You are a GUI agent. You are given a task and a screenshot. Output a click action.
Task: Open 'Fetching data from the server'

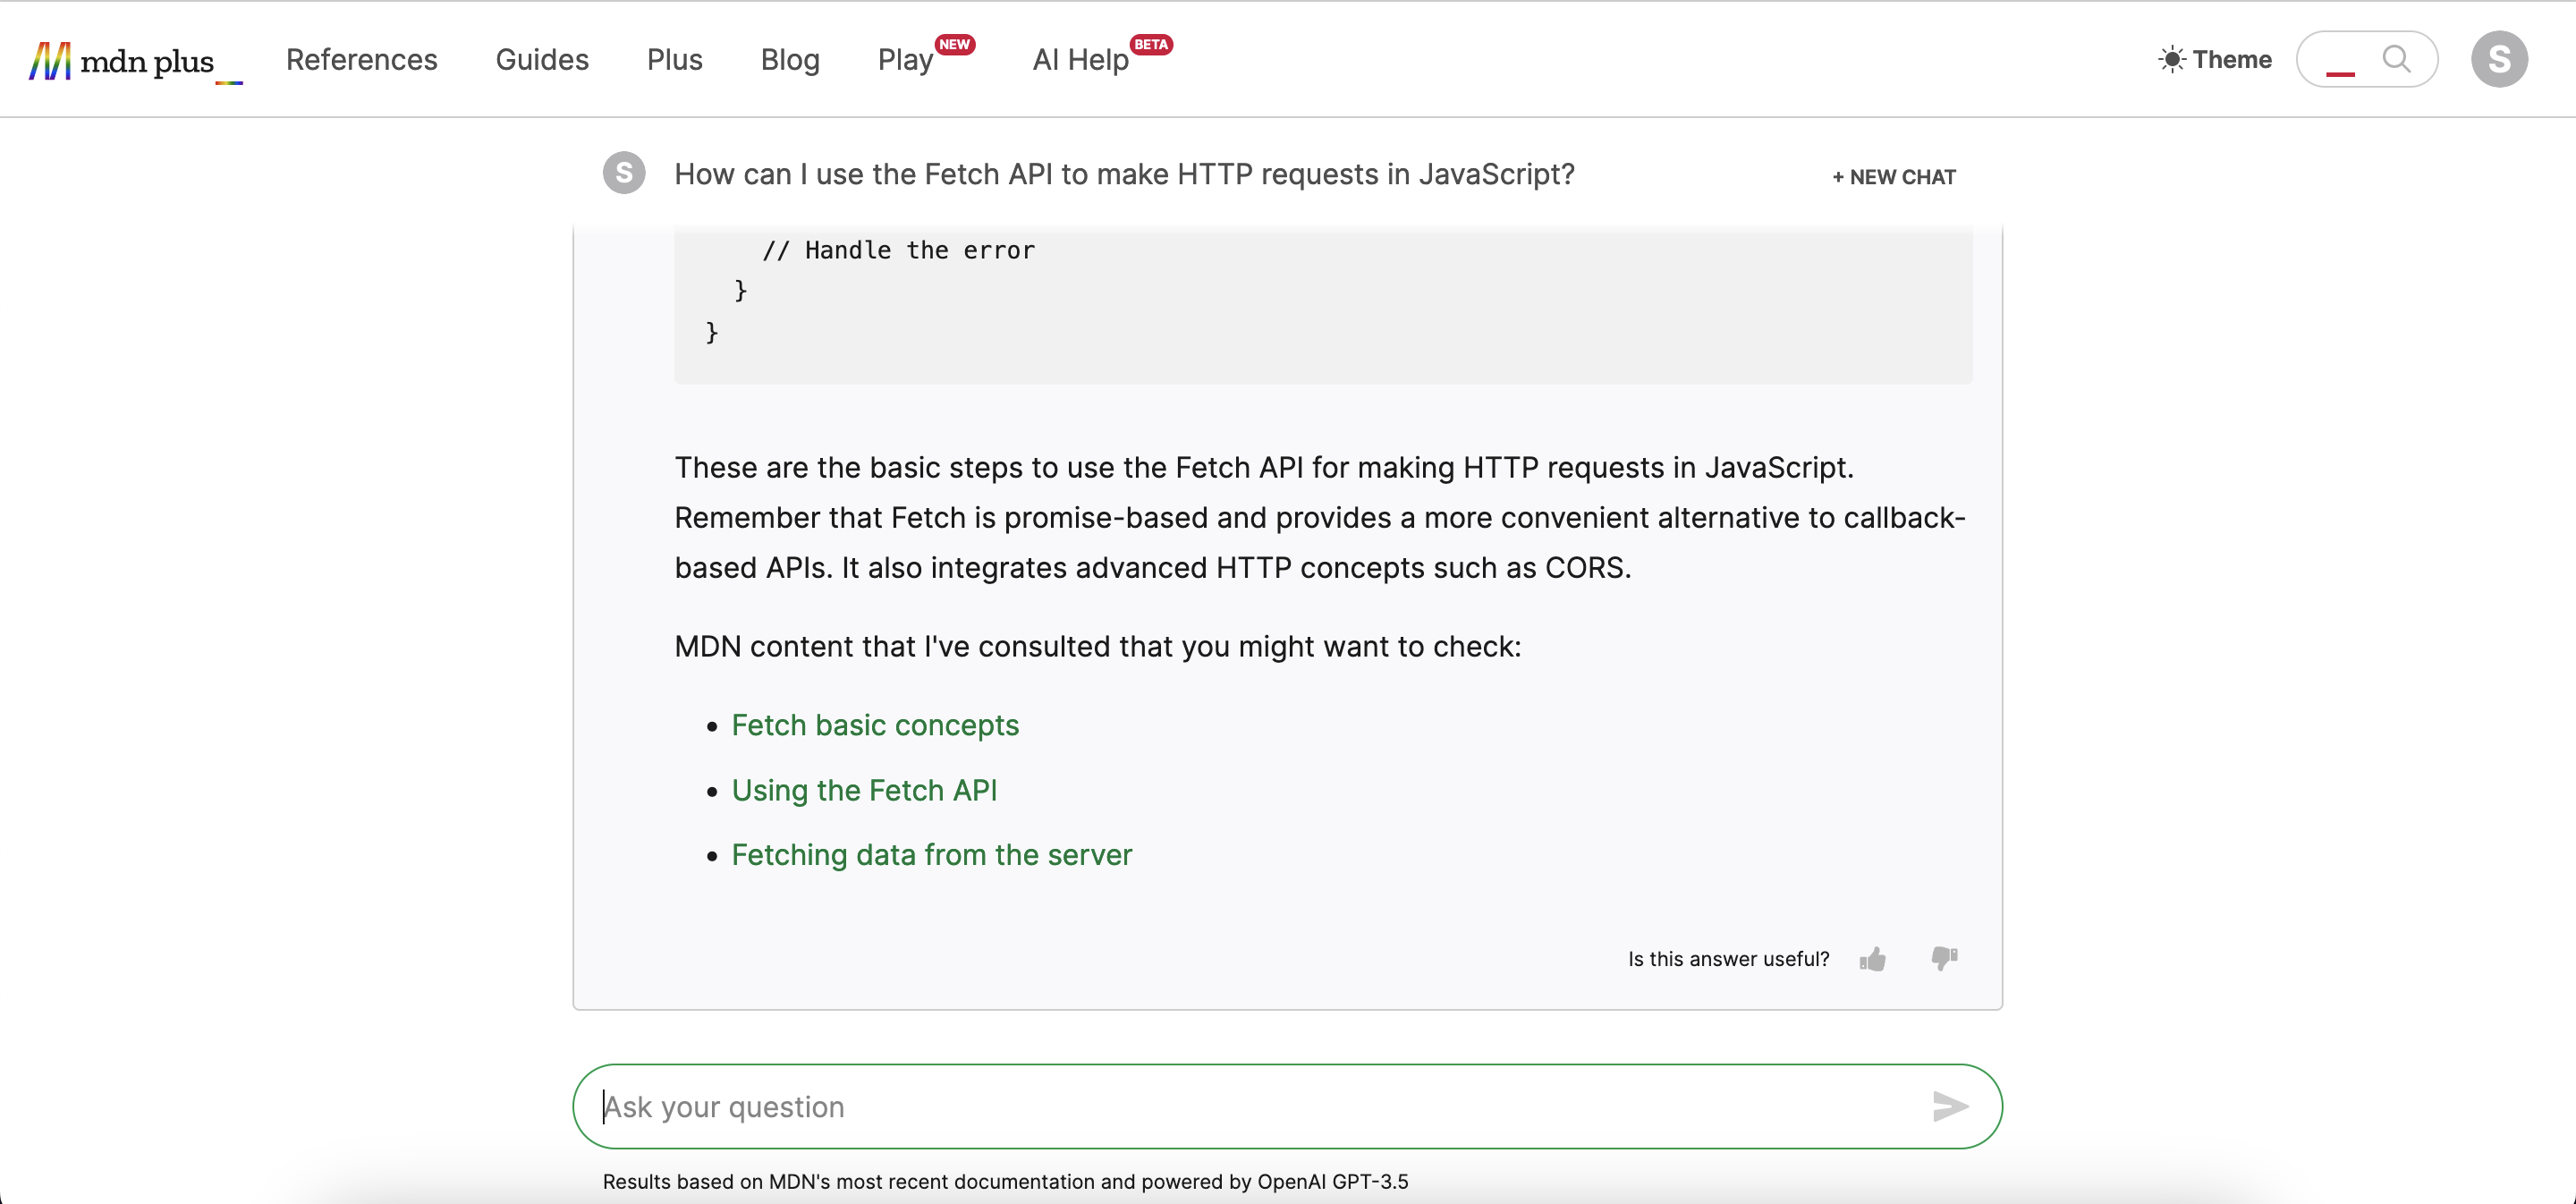tap(931, 855)
